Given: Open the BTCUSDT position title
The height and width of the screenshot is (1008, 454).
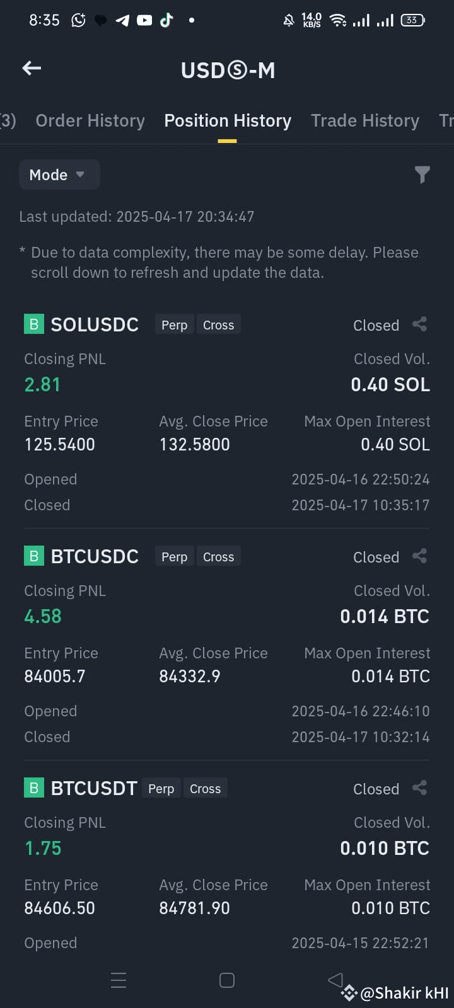Looking at the screenshot, I should point(94,788).
